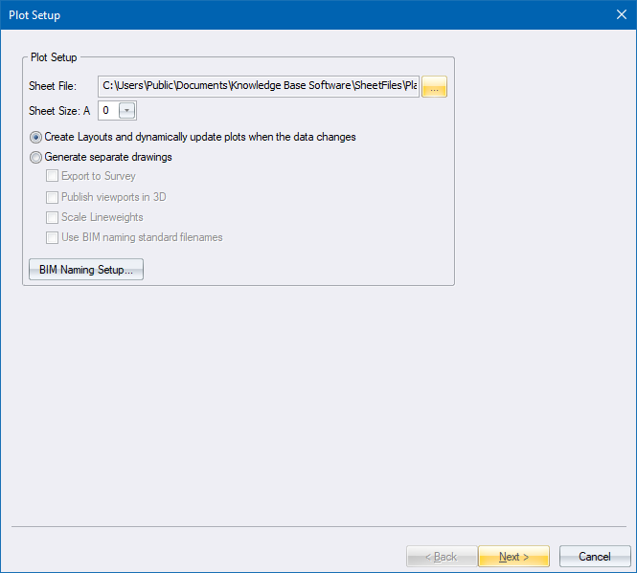This screenshot has width=637, height=573.
Task: Select the Create Layouts radio button
Action: tap(36, 137)
